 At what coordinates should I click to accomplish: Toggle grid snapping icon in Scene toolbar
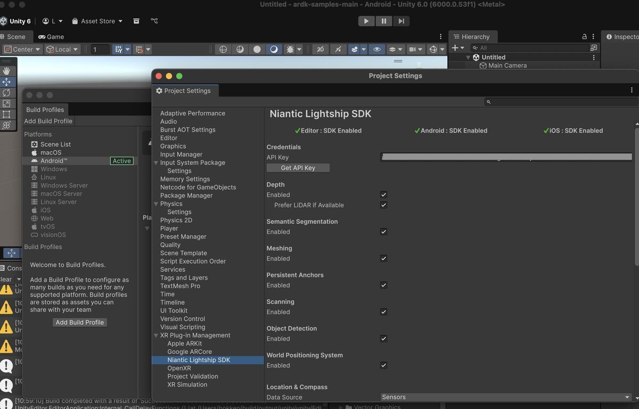[x=119, y=49]
